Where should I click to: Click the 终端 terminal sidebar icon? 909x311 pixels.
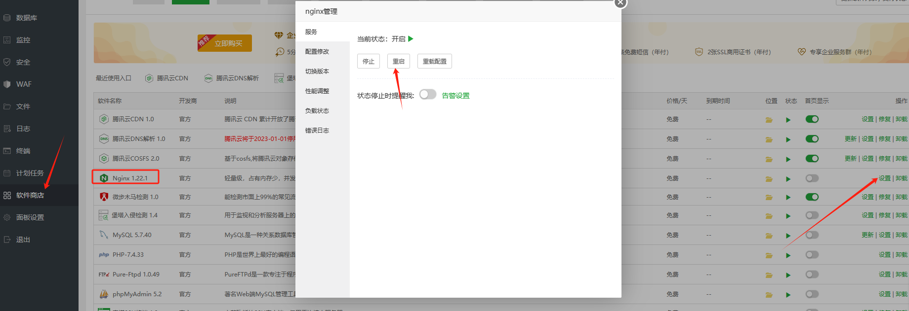(7, 151)
